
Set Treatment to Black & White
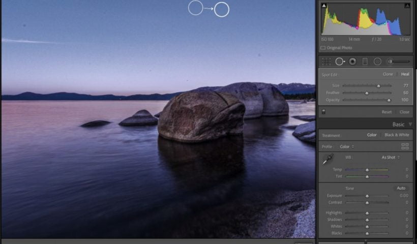pyautogui.click(x=397, y=135)
